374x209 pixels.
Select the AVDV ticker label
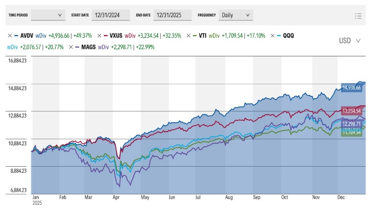(x=27, y=36)
